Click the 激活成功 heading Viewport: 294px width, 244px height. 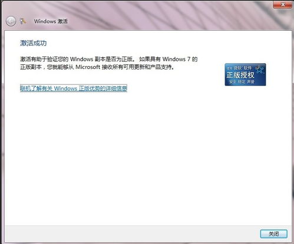point(33,43)
